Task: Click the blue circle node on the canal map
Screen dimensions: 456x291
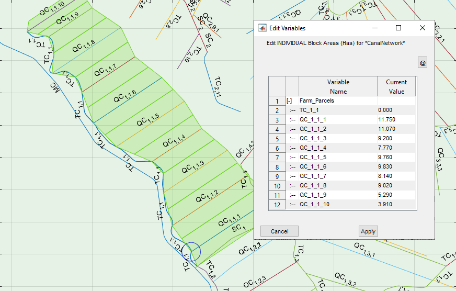Action: coord(192,252)
